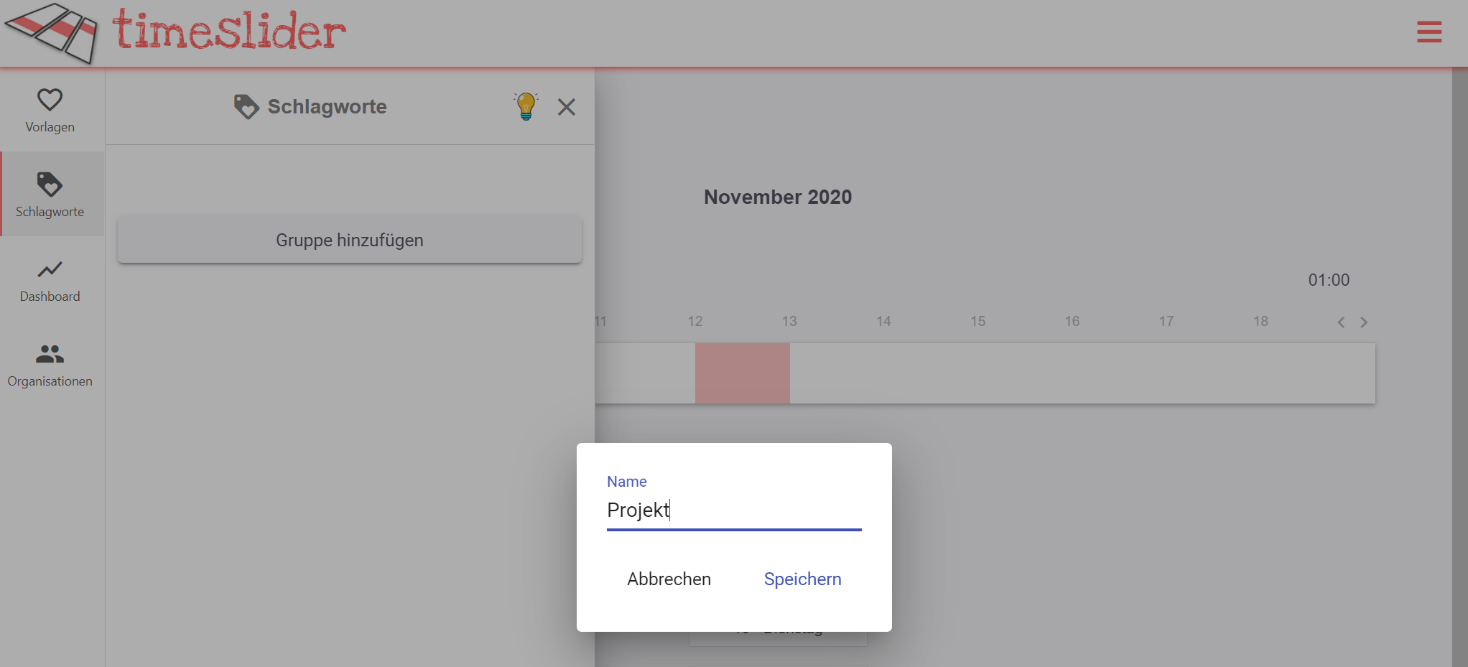
Task: Click the tag icon beside Schlagworte heading
Action: click(246, 106)
